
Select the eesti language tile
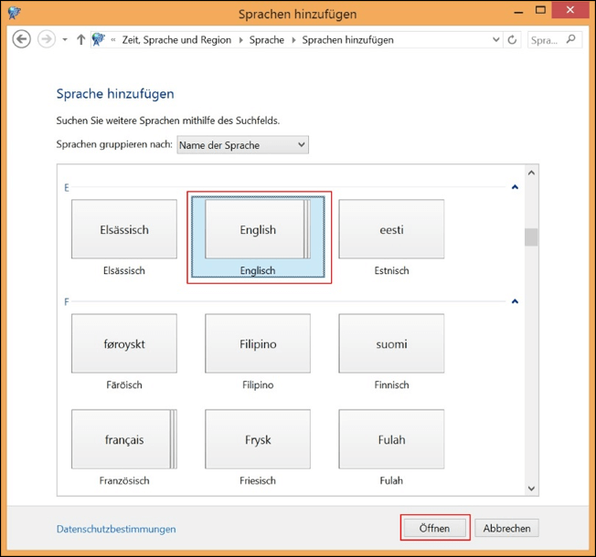[x=391, y=229]
